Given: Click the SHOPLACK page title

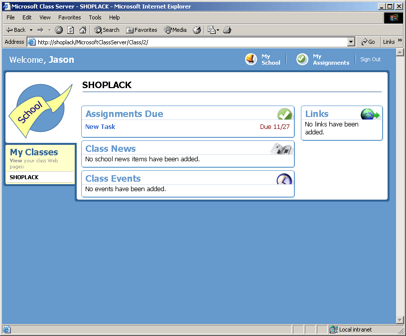Looking at the screenshot, I should coord(107,85).
